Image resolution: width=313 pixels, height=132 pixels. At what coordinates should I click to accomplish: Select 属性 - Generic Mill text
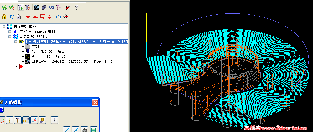point(37,32)
